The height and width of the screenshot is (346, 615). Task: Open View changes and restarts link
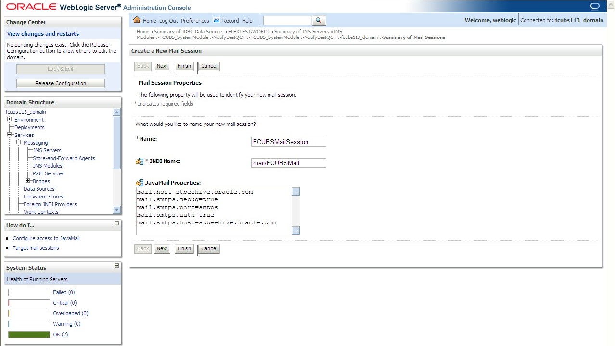click(43, 34)
